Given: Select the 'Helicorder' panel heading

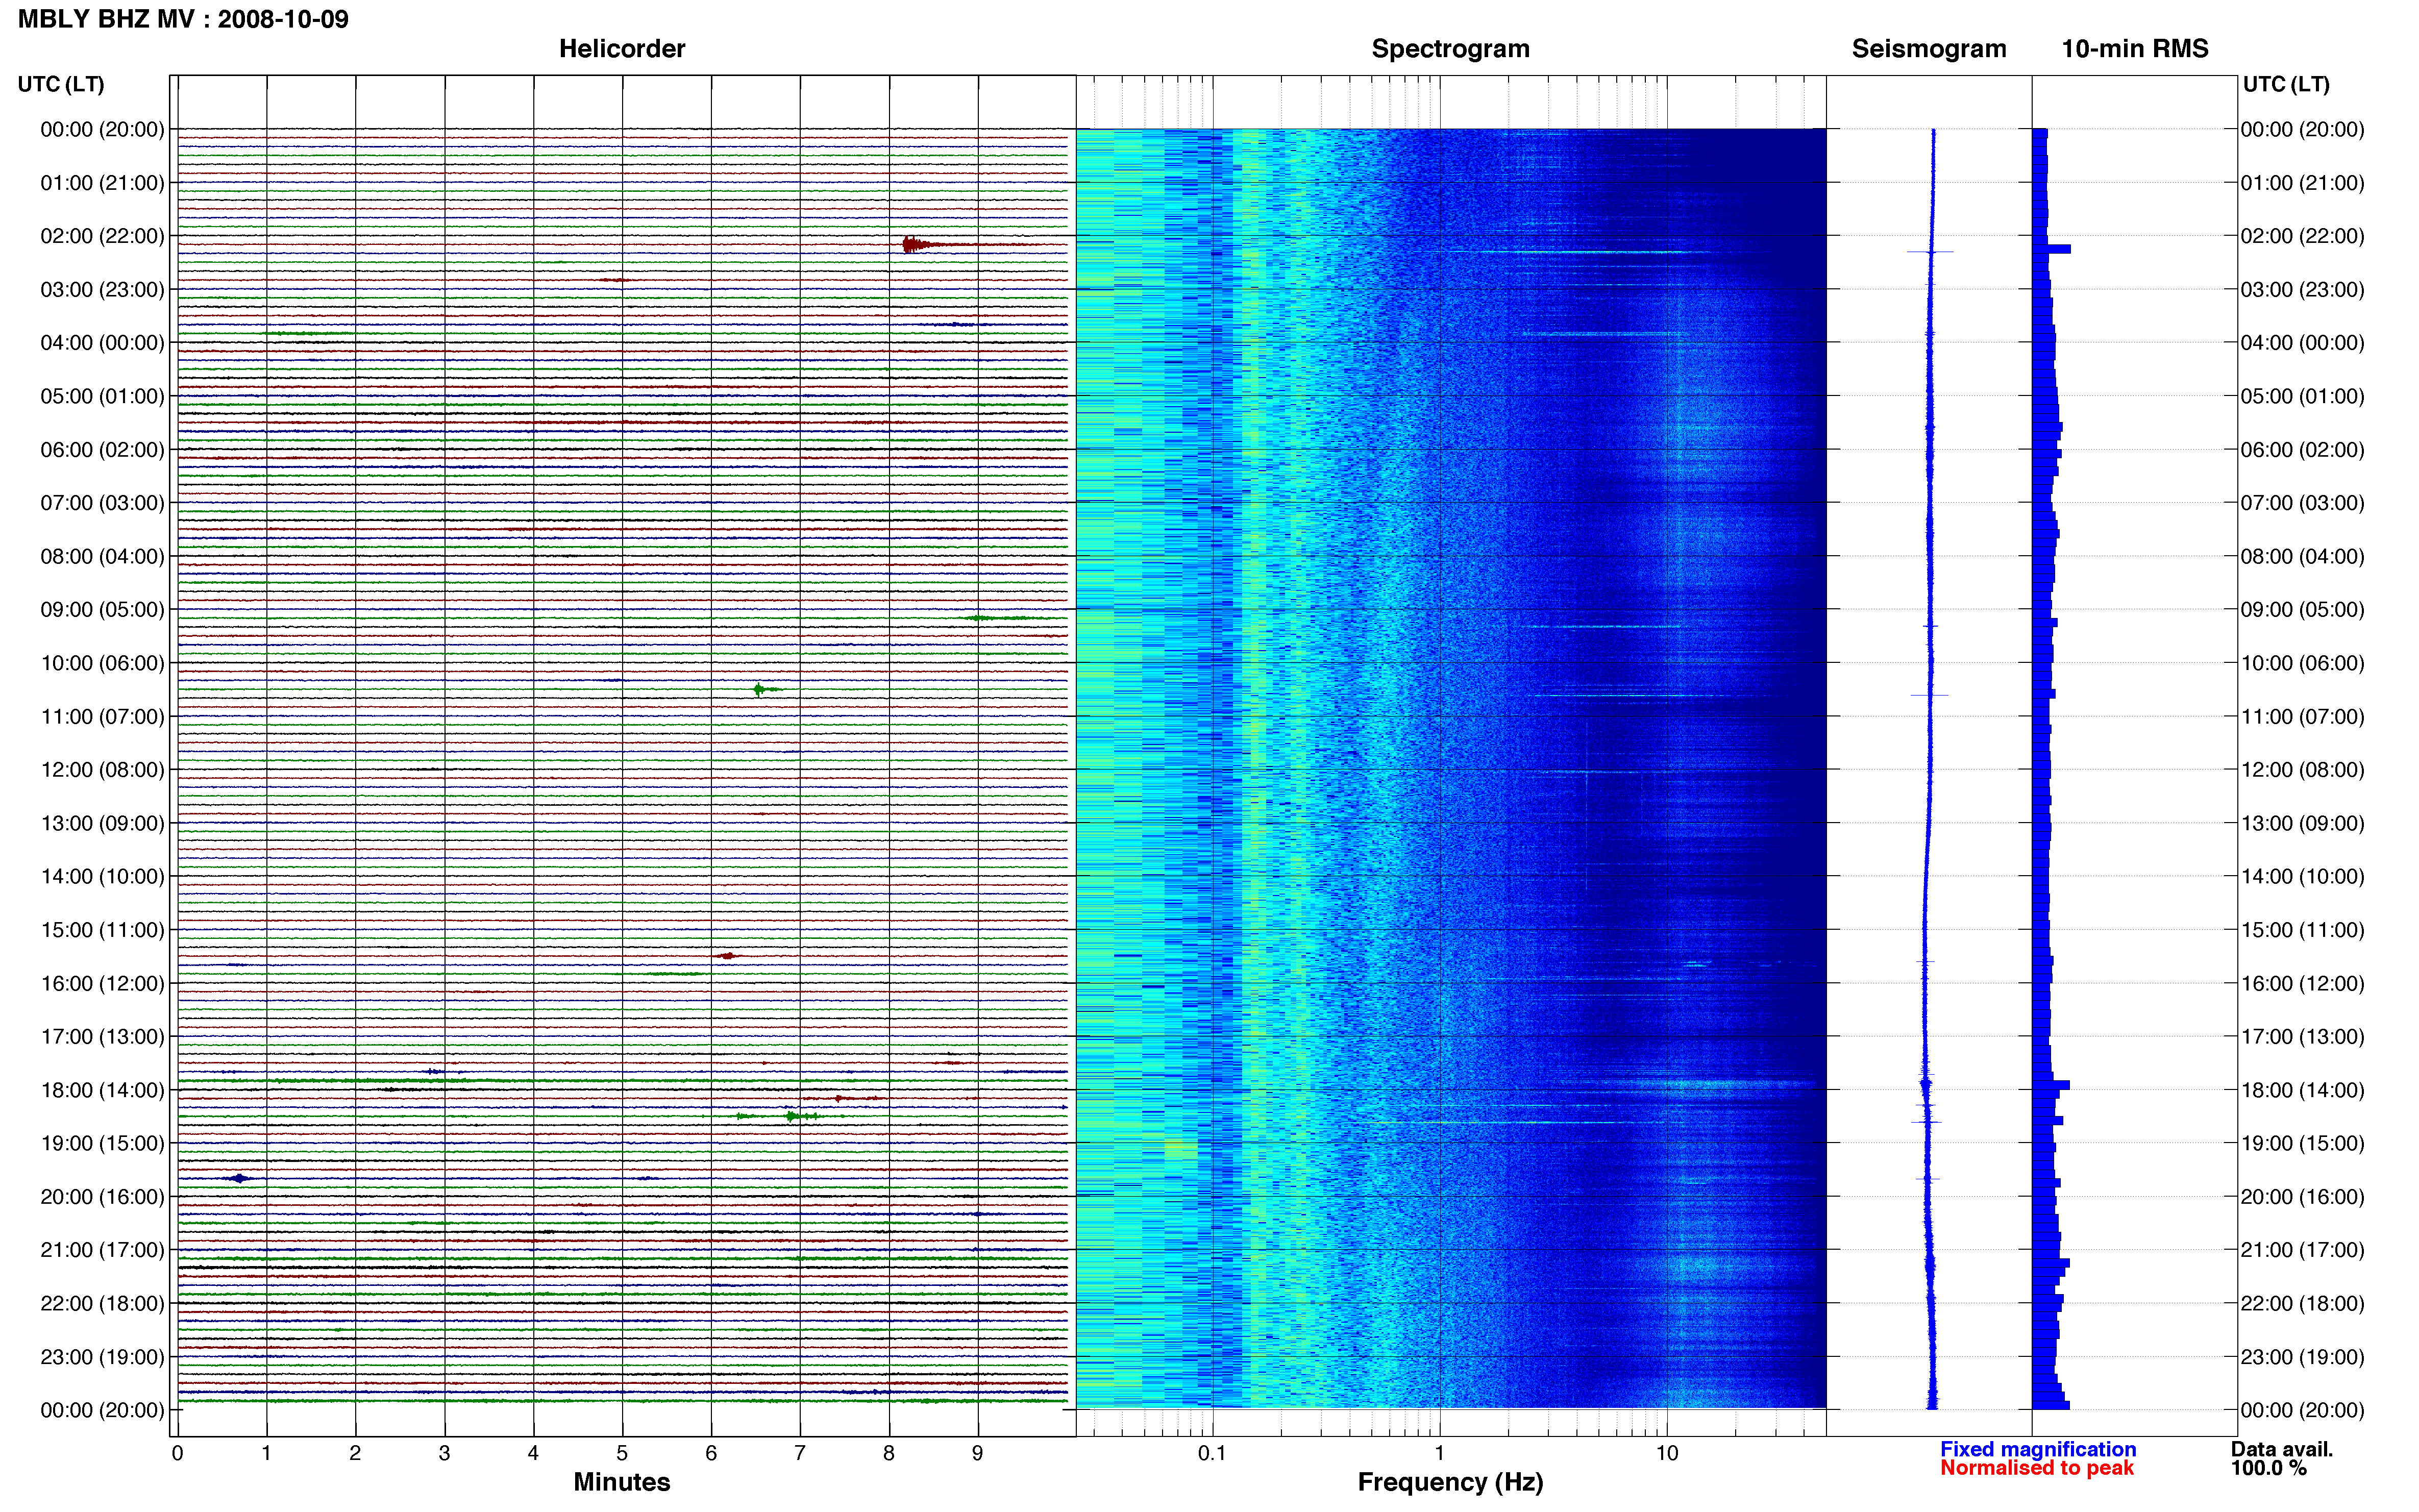Looking at the screenshot, I should (622, 49).
